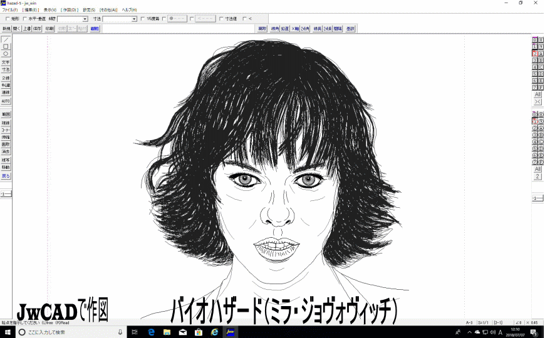Click the 2点長 two-point length tool
This screenshot has width=545, height=338.
point(328,29)
